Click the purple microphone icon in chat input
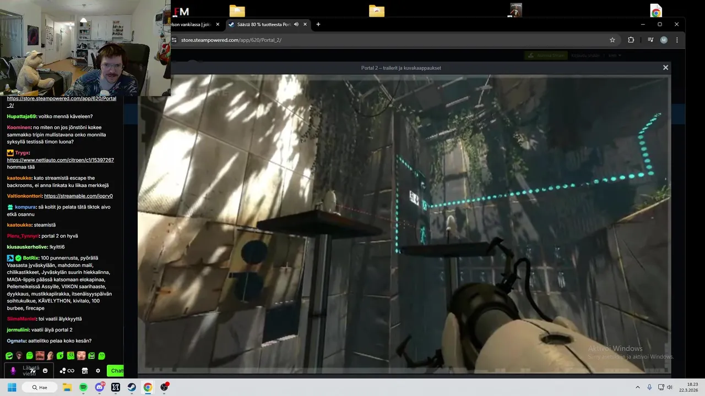 (x=13, y=371)
